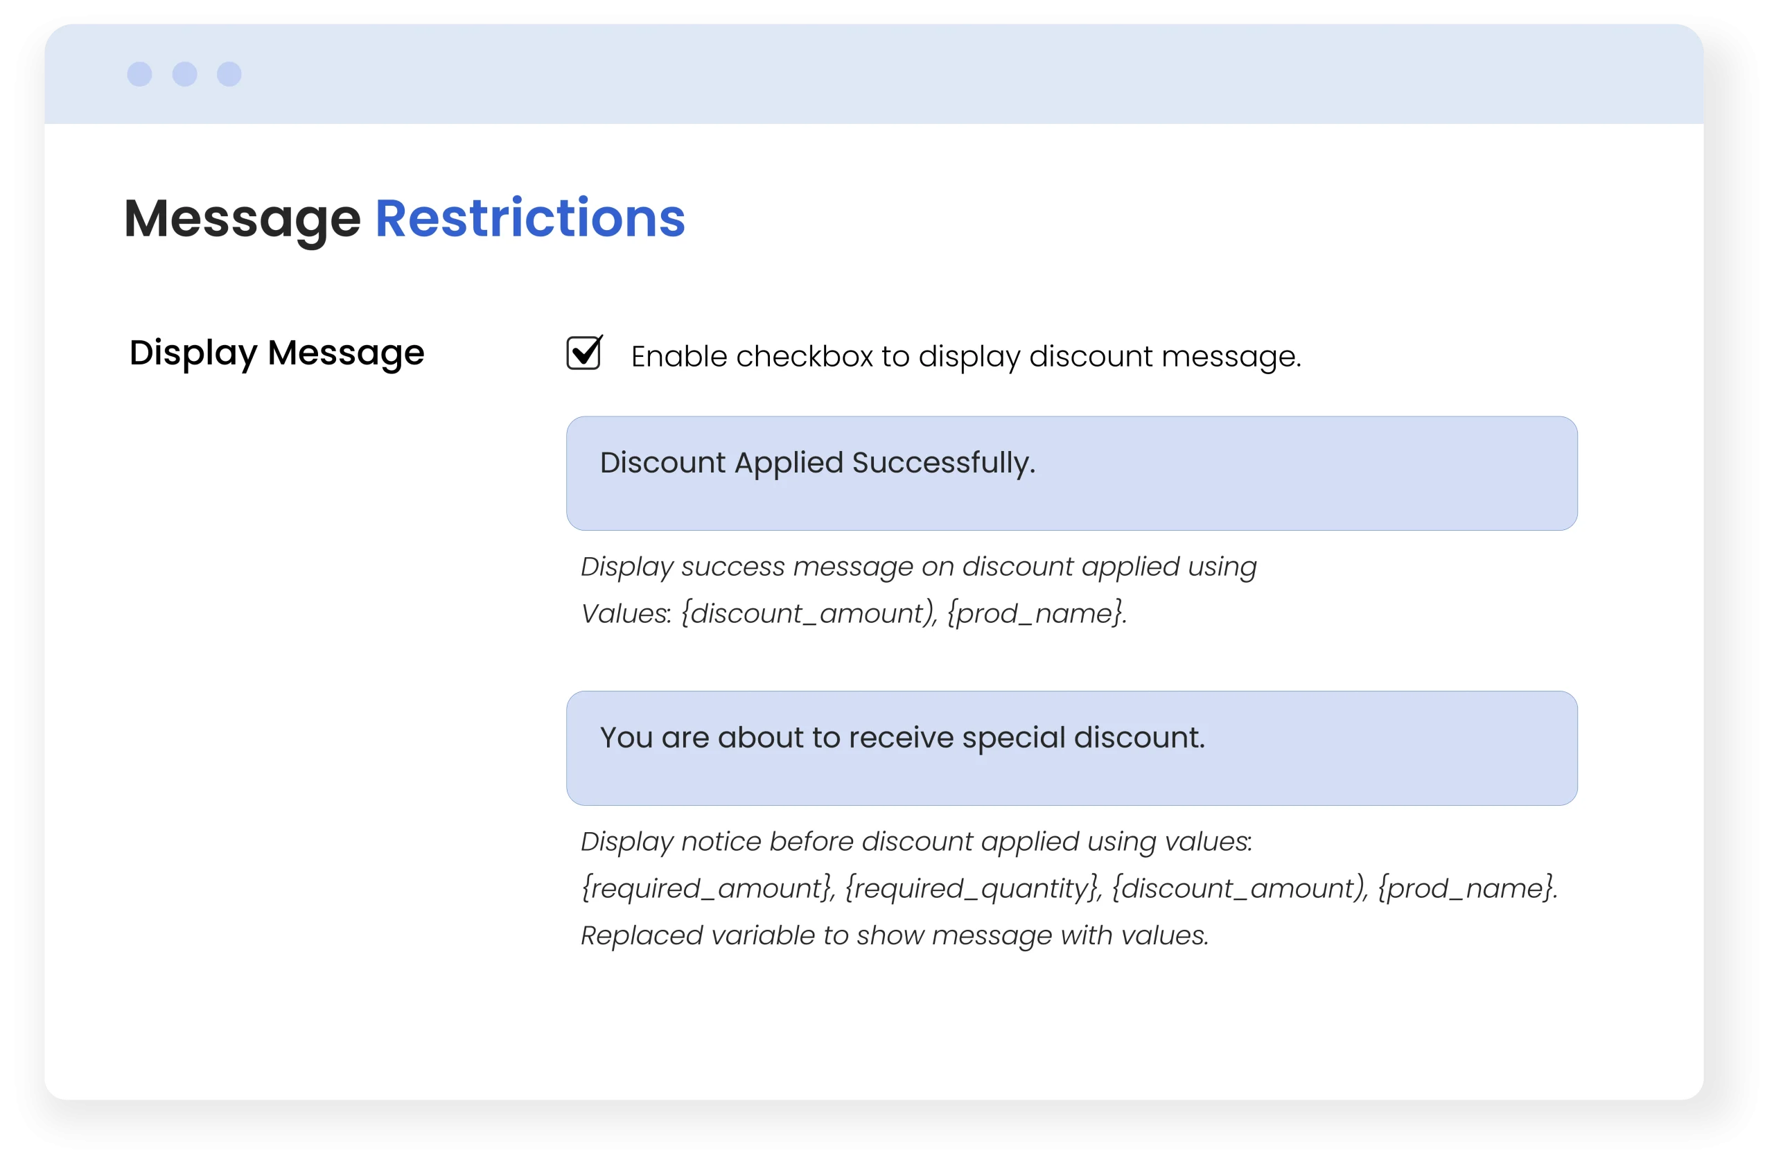Viewport: 1774px width, 1164px height.
Task: Click the third window dot in the title bar
Action: tap(229, 75)
